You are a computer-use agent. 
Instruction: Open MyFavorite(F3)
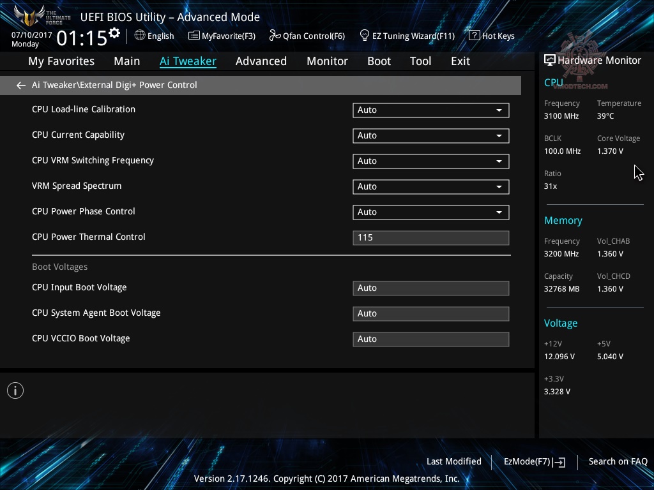coord(222,36)
